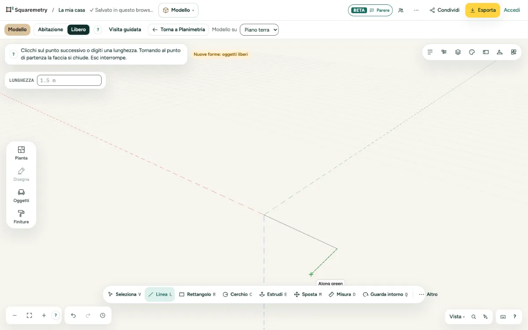The height and width of the screenshot is (330, 528).
Task: Activate the Estrudi tool
Action: [x=273, y=294]
